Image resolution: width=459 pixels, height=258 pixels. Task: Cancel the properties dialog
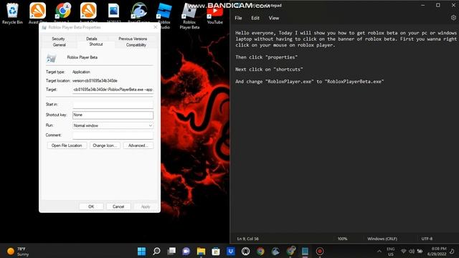[x=118, y=206]
